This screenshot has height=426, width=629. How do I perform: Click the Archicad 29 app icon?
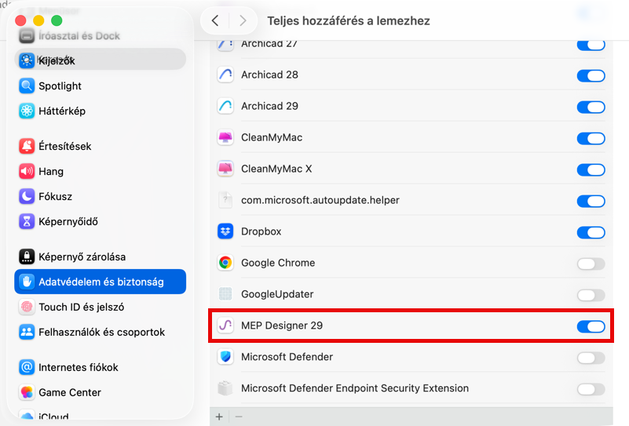[x=225, y=106]
